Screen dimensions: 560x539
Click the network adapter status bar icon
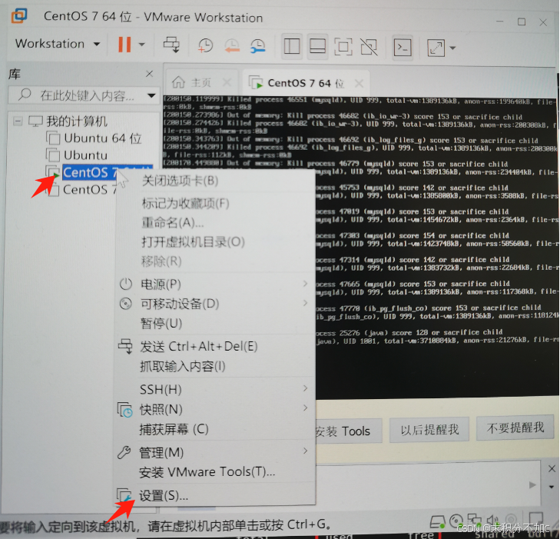(475, 521)
